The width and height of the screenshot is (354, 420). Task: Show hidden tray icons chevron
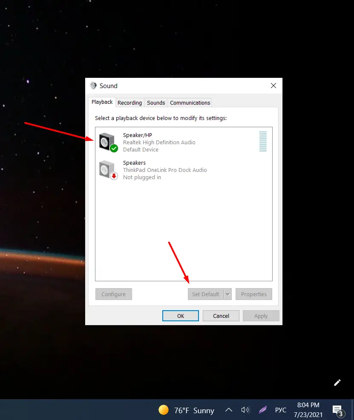pyautogui.click(x=228, y=410)
